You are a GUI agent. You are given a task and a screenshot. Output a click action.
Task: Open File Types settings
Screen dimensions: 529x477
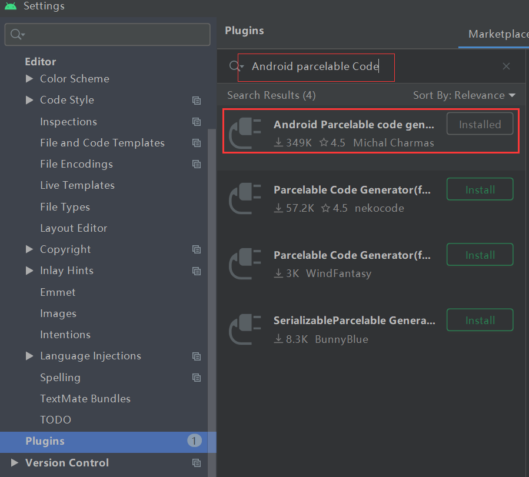65,207
